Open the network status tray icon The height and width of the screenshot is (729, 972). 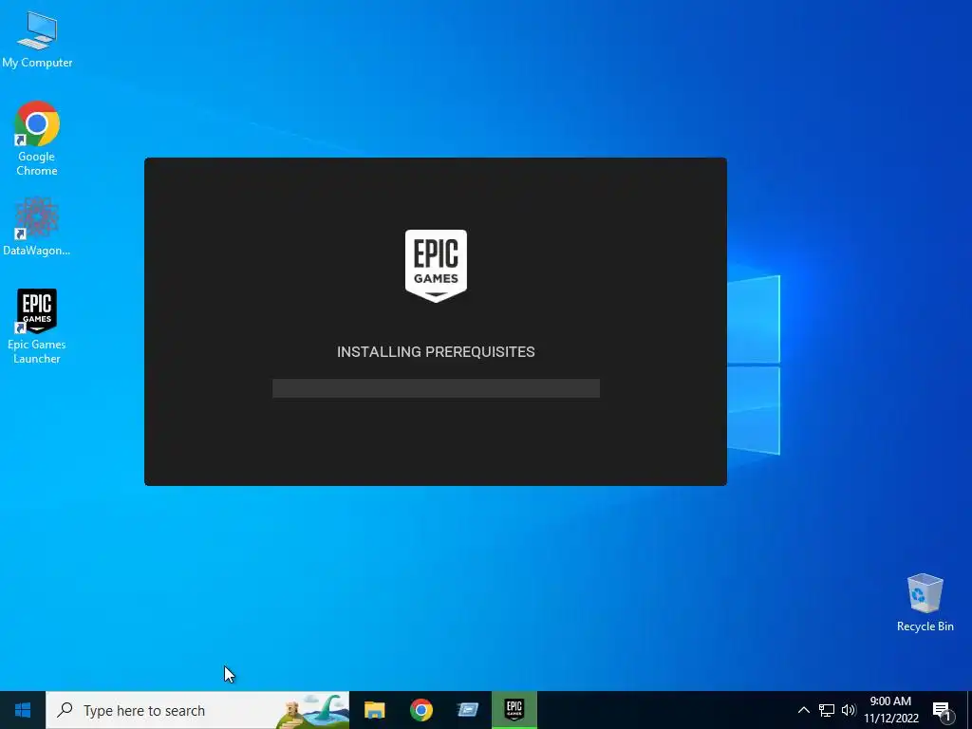pyautogui.click(x=827, y=710)
